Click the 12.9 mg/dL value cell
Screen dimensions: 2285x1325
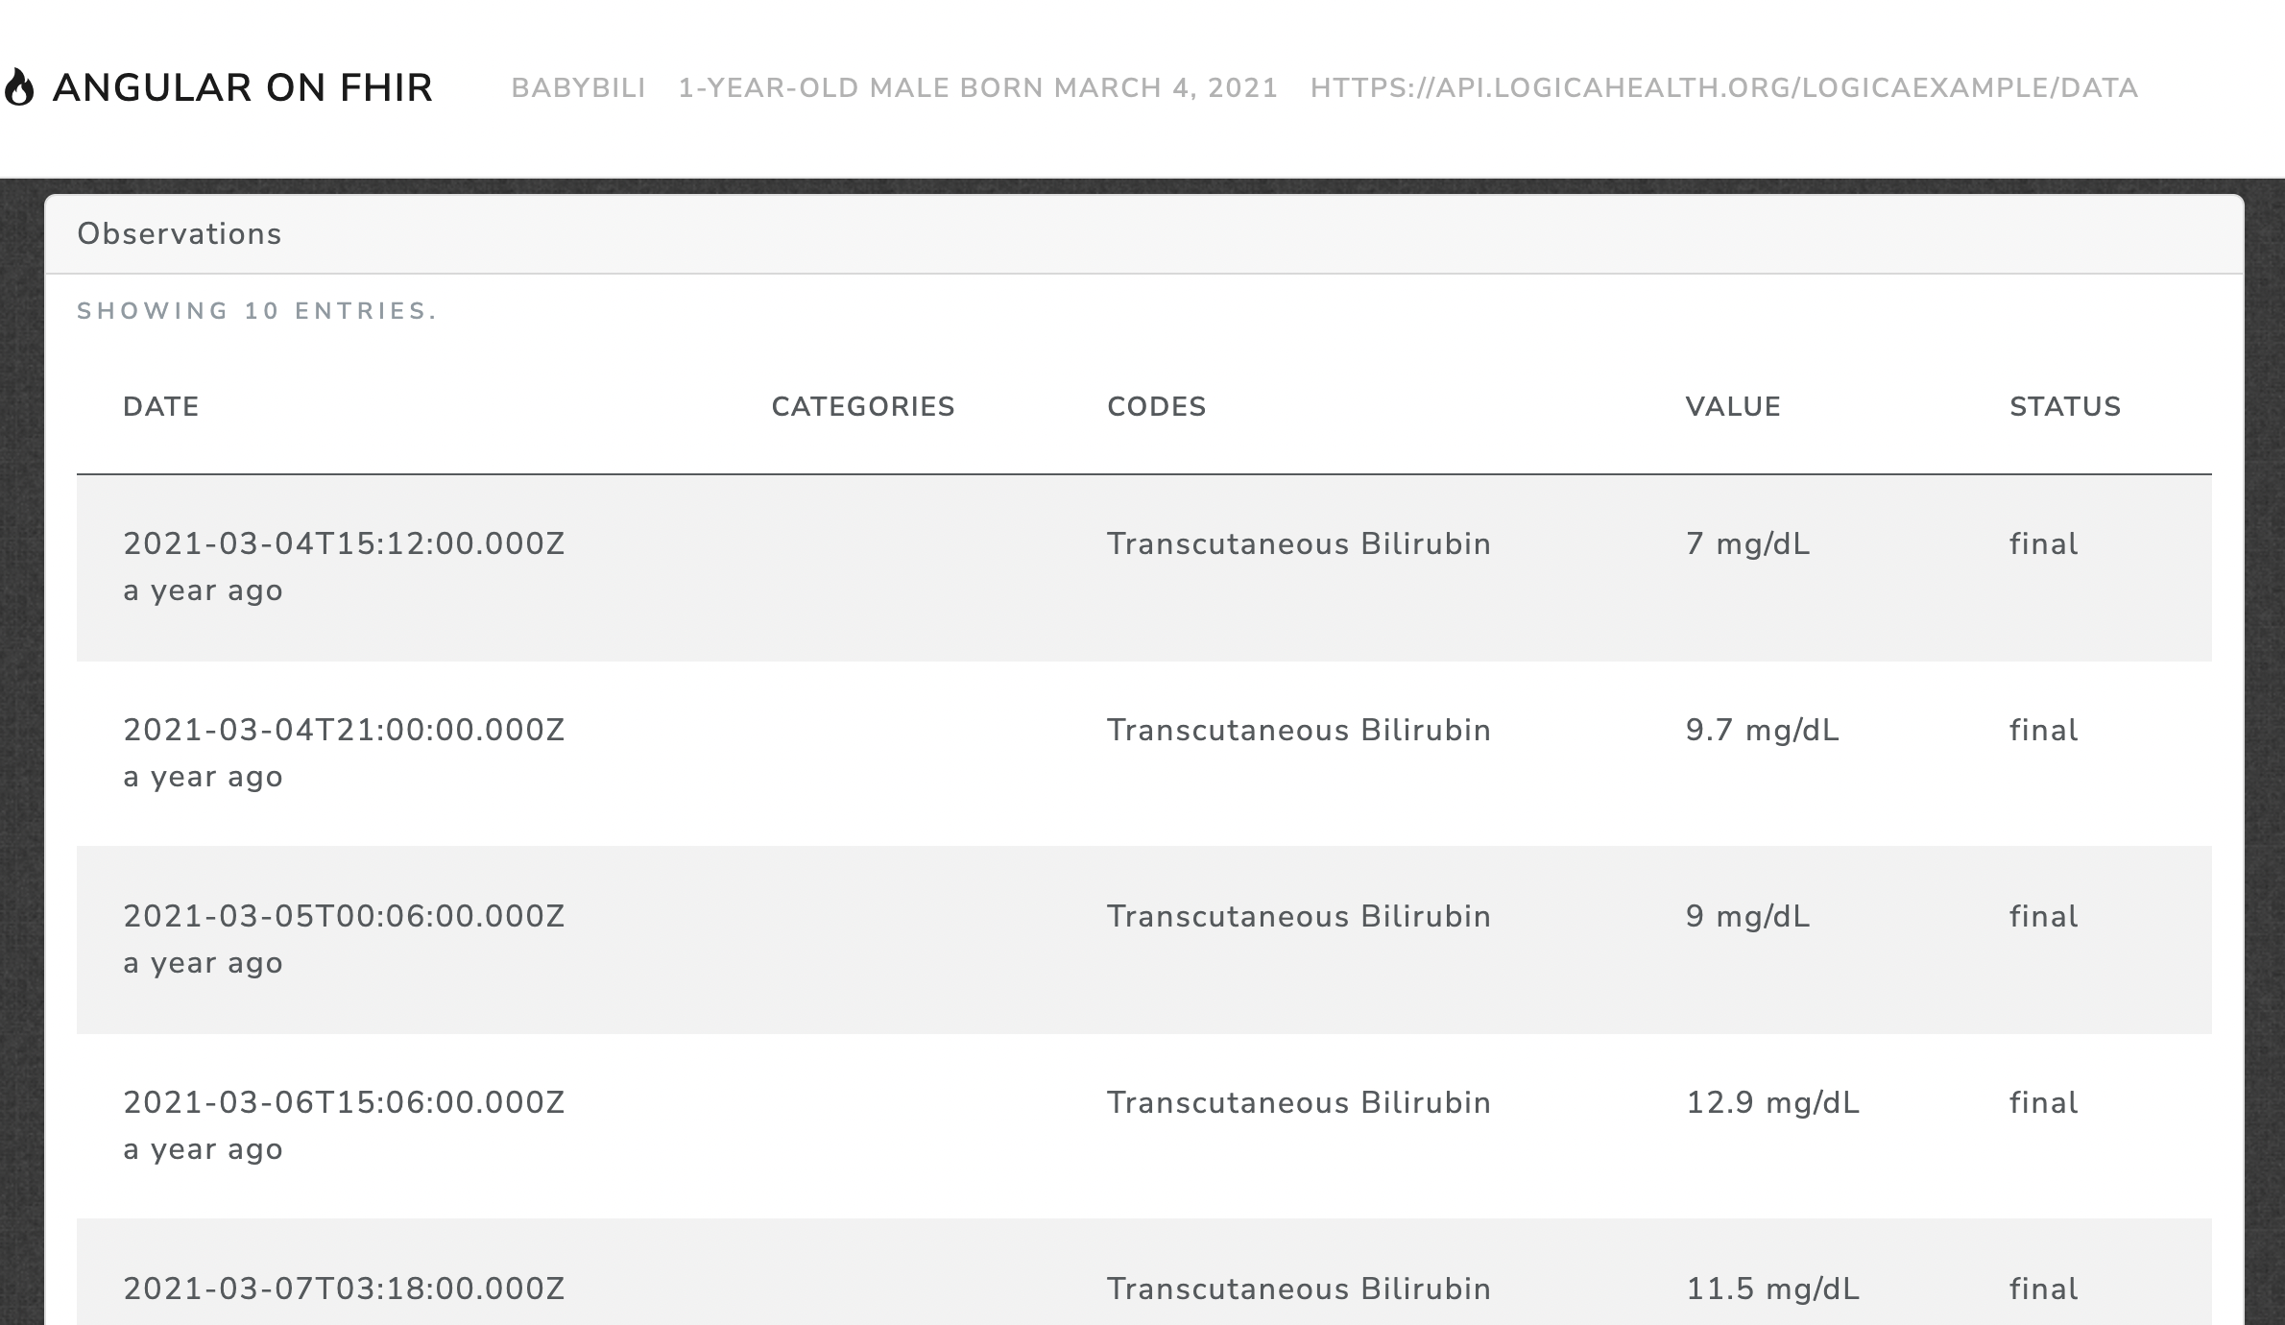pos(1772,1102)
